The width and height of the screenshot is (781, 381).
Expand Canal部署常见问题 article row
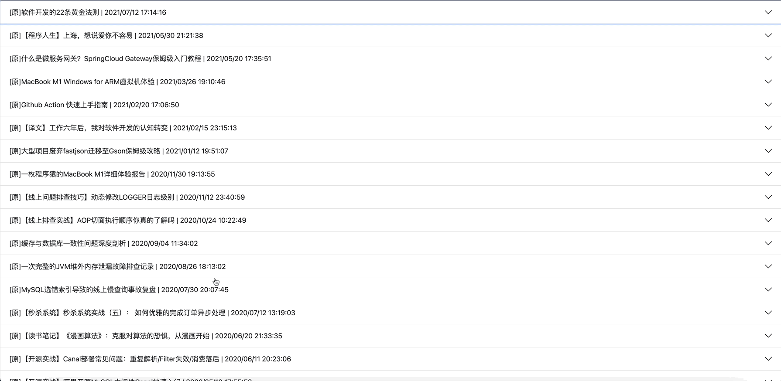pyautogui.click(x=768, y=359)
